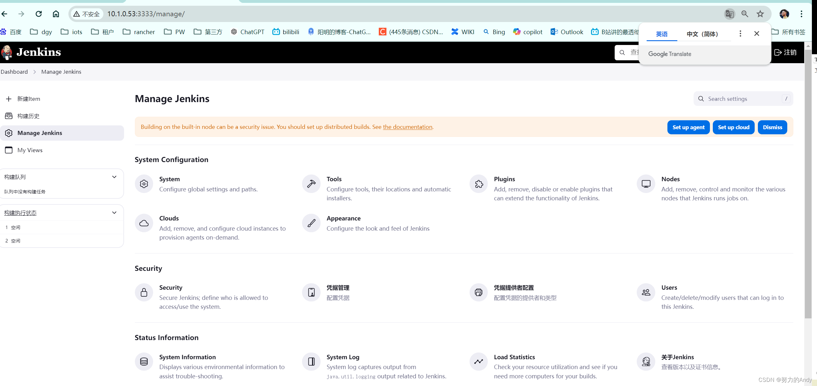Open the System Log icon
Viewport: 817px width, 386px height.
[x=311, y=361]
